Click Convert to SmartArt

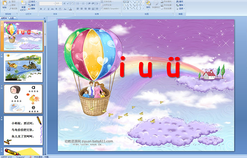click(110, 8)
